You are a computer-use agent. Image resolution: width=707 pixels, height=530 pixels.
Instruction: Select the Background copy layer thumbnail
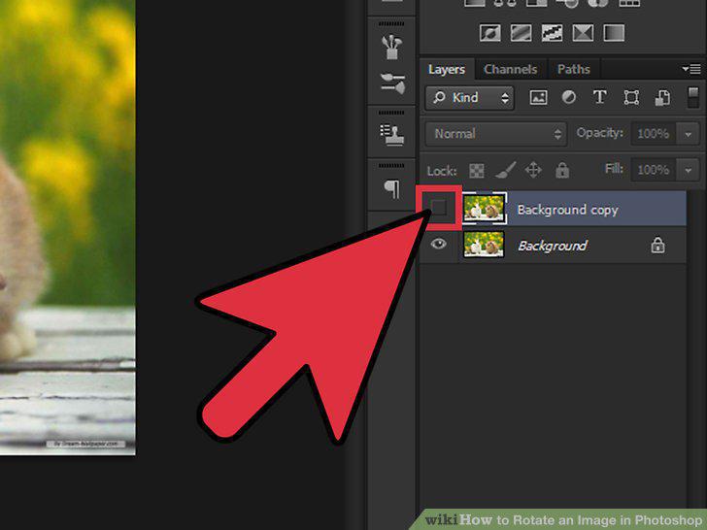(484, 208)
